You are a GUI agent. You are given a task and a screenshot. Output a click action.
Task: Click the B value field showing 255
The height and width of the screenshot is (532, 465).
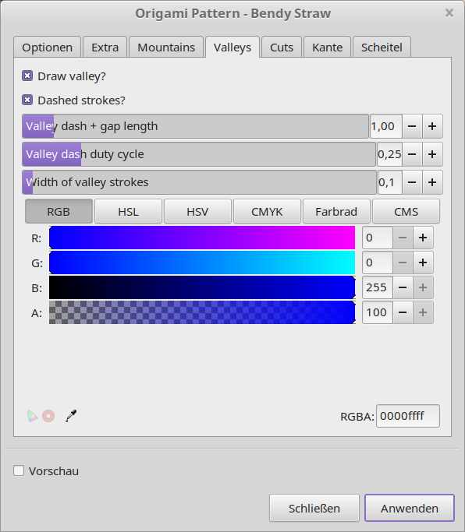[x=378, y=287]
